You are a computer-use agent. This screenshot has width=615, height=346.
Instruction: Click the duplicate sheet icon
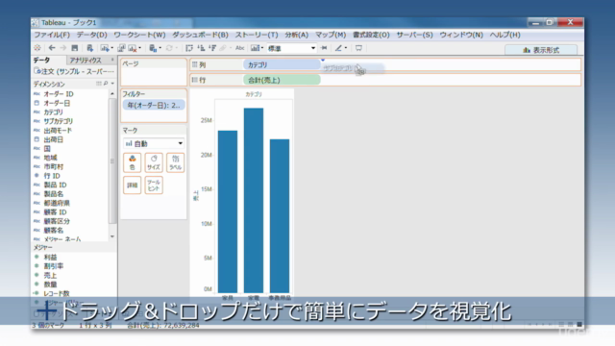[x=121, y=48]
